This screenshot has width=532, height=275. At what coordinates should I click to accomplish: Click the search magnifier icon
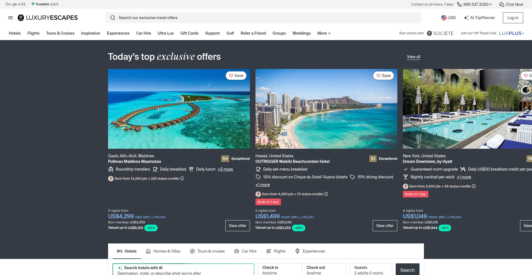113,18
